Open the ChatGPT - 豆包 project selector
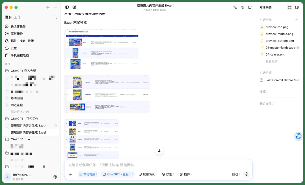 coord(118,174)
